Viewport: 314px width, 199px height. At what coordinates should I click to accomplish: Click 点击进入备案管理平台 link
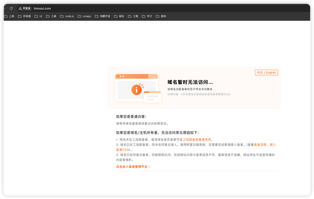[132, 167]
